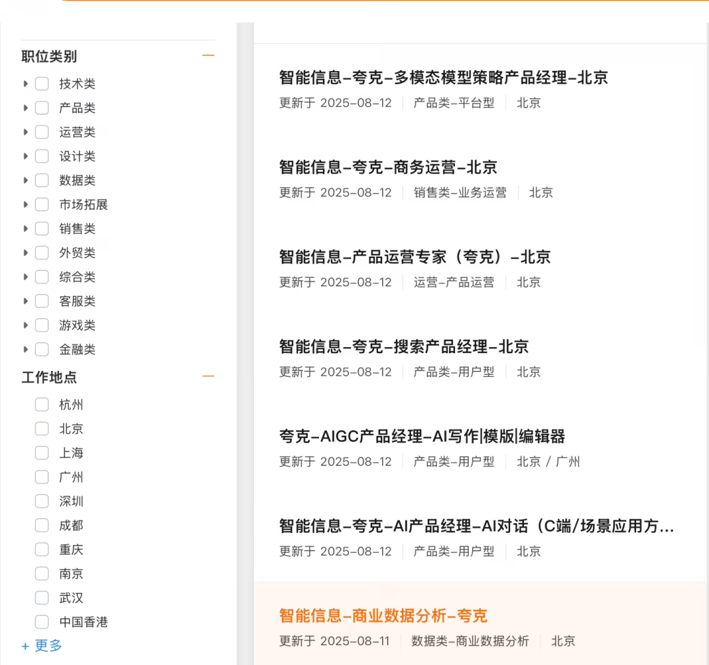
Task: Enable the 外贸类 checkbox
Action: (42, 253)
